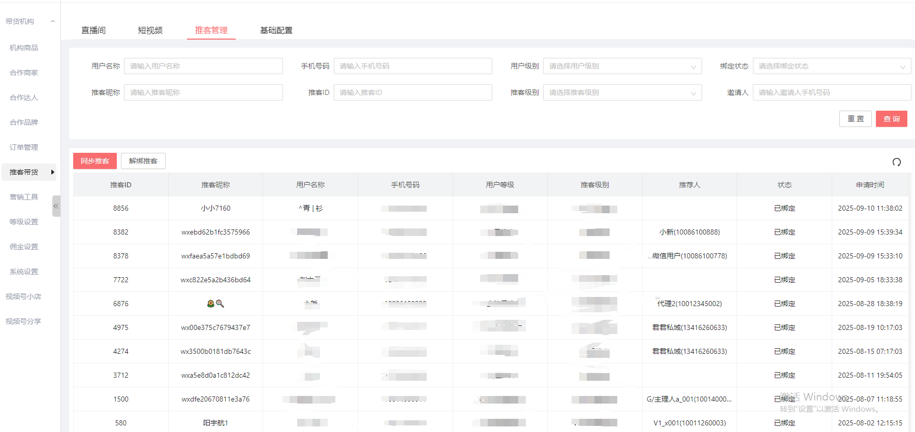
Task: Click the 同步推客 button
Action: coord(95,161)
